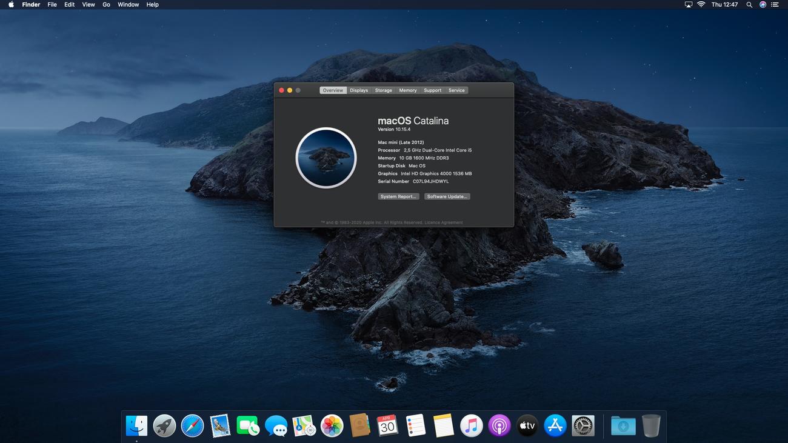Open Spotlight search magnifier

click(749, 4)
